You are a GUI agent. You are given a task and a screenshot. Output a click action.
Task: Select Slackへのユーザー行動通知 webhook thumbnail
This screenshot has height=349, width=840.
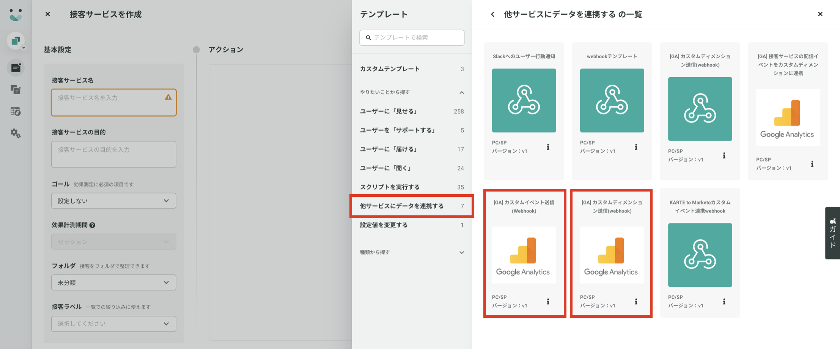[524, 100]
